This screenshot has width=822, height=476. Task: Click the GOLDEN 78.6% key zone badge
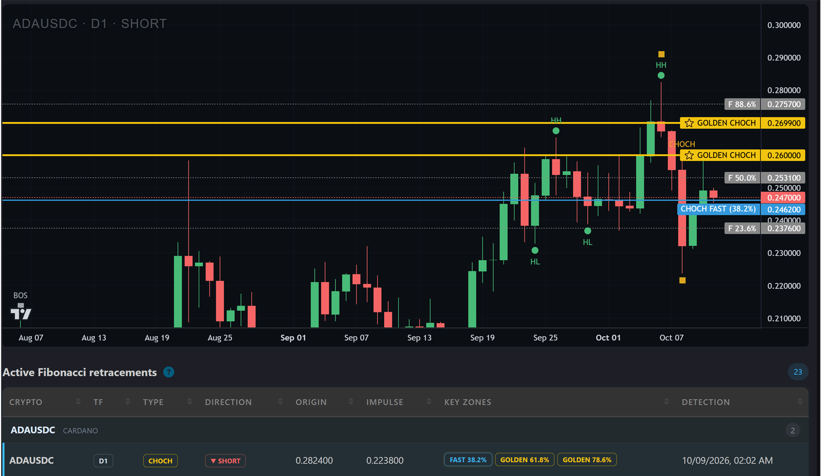click(x=587, y=460)
